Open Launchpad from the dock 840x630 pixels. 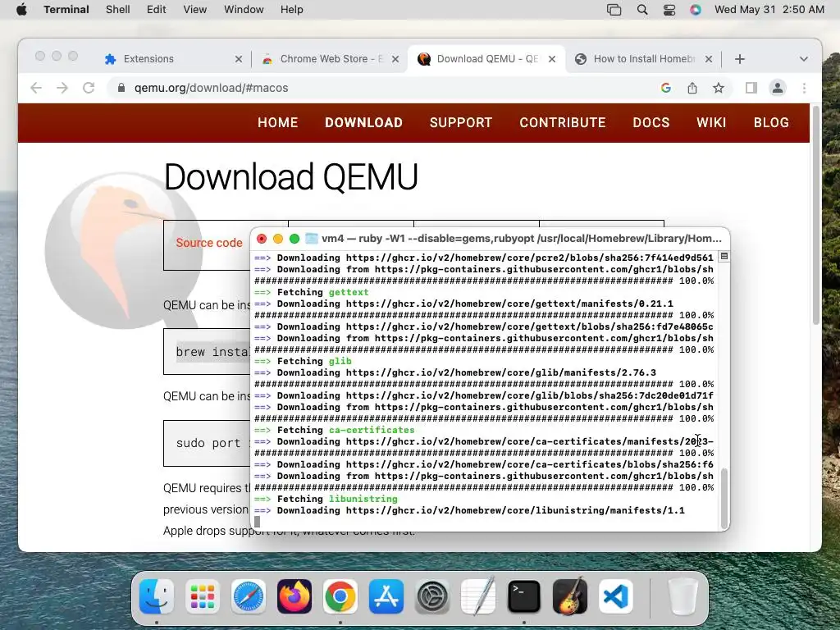click(203, 596)
